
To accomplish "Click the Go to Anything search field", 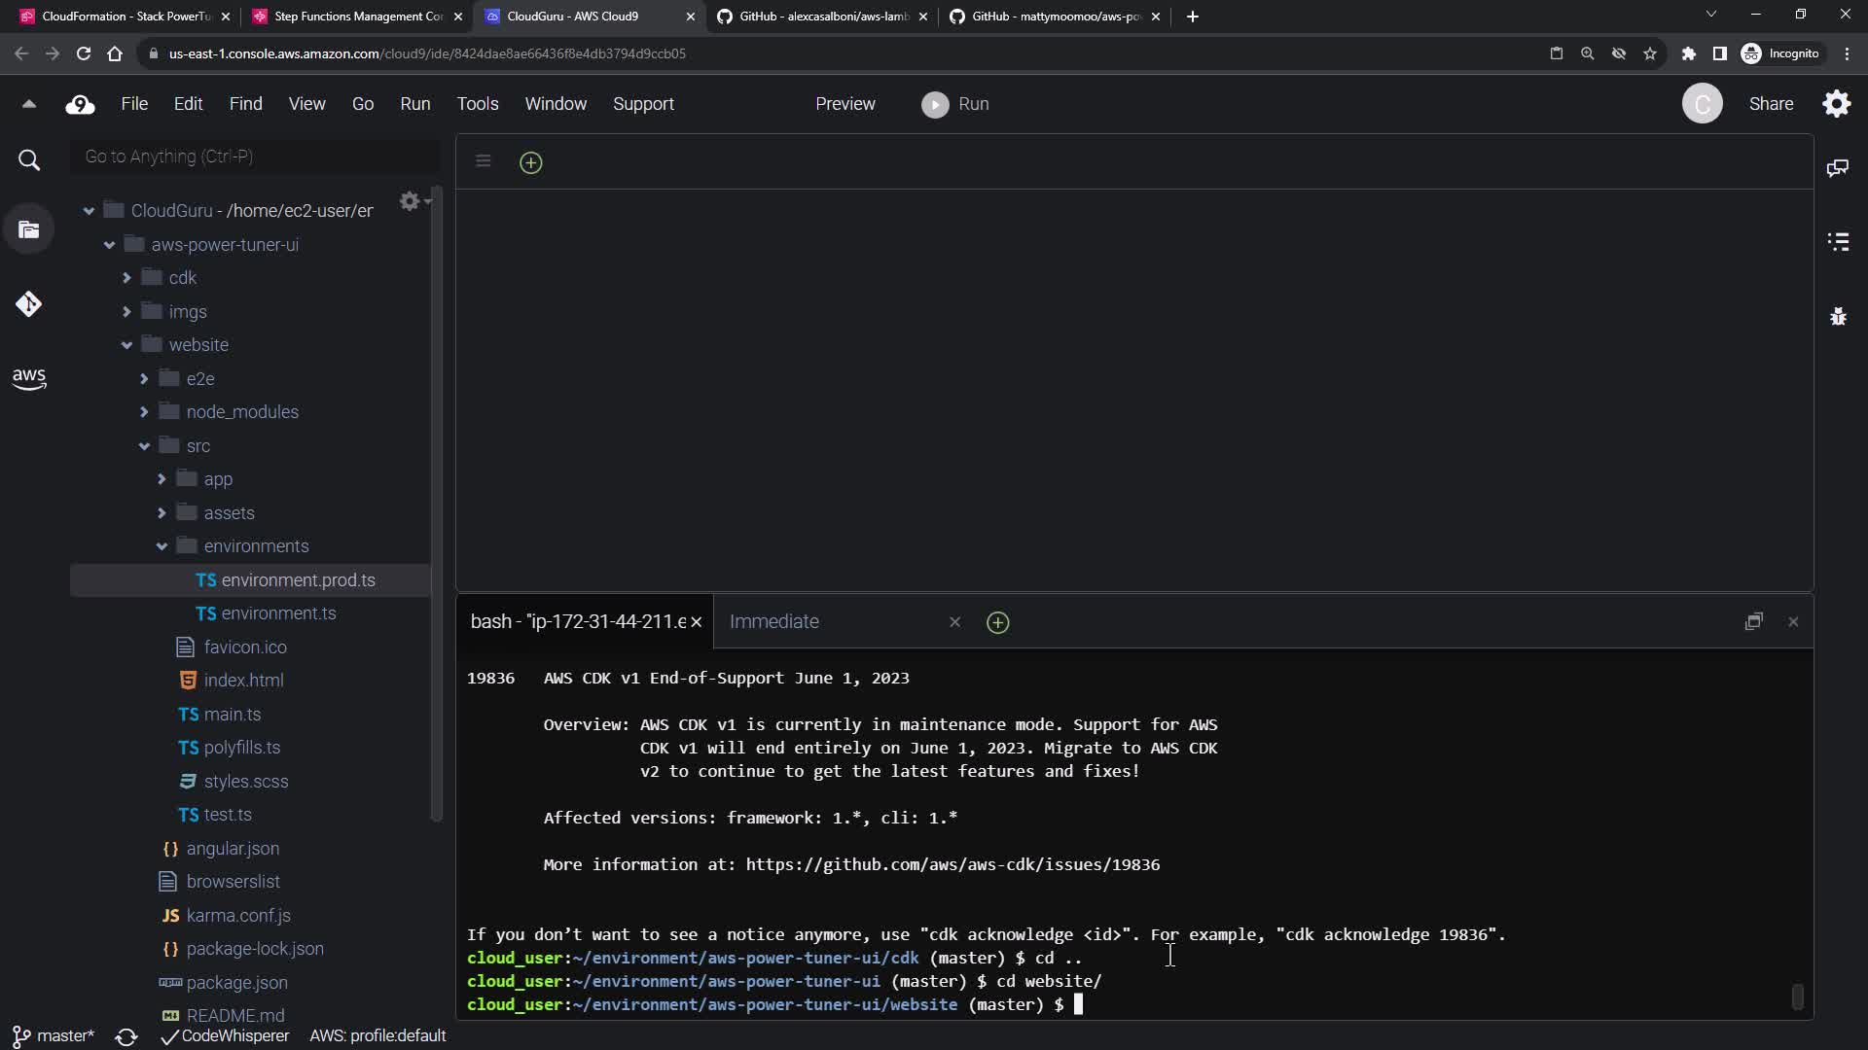I will tap(253, 157).
